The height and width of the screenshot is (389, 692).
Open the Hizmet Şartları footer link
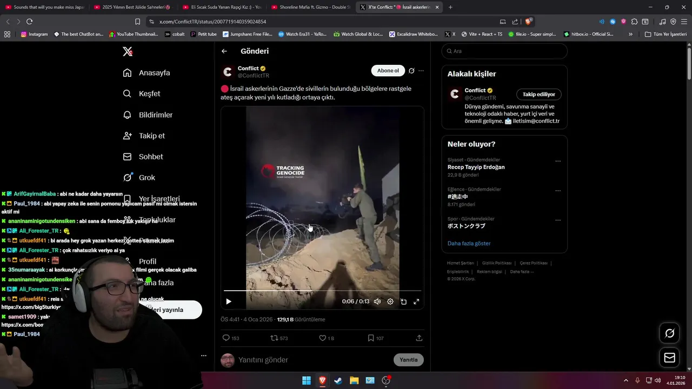pyautogui.click(x=460, y=263)
